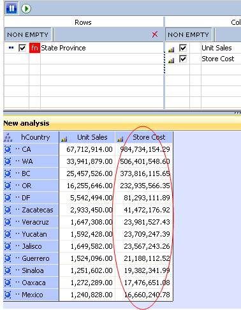Viewport: 241px width, 310px height.
Task: Click the green run query button
Action: click(x=26, y=8)
